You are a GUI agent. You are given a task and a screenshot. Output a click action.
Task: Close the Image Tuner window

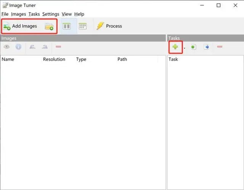point(236,5)
